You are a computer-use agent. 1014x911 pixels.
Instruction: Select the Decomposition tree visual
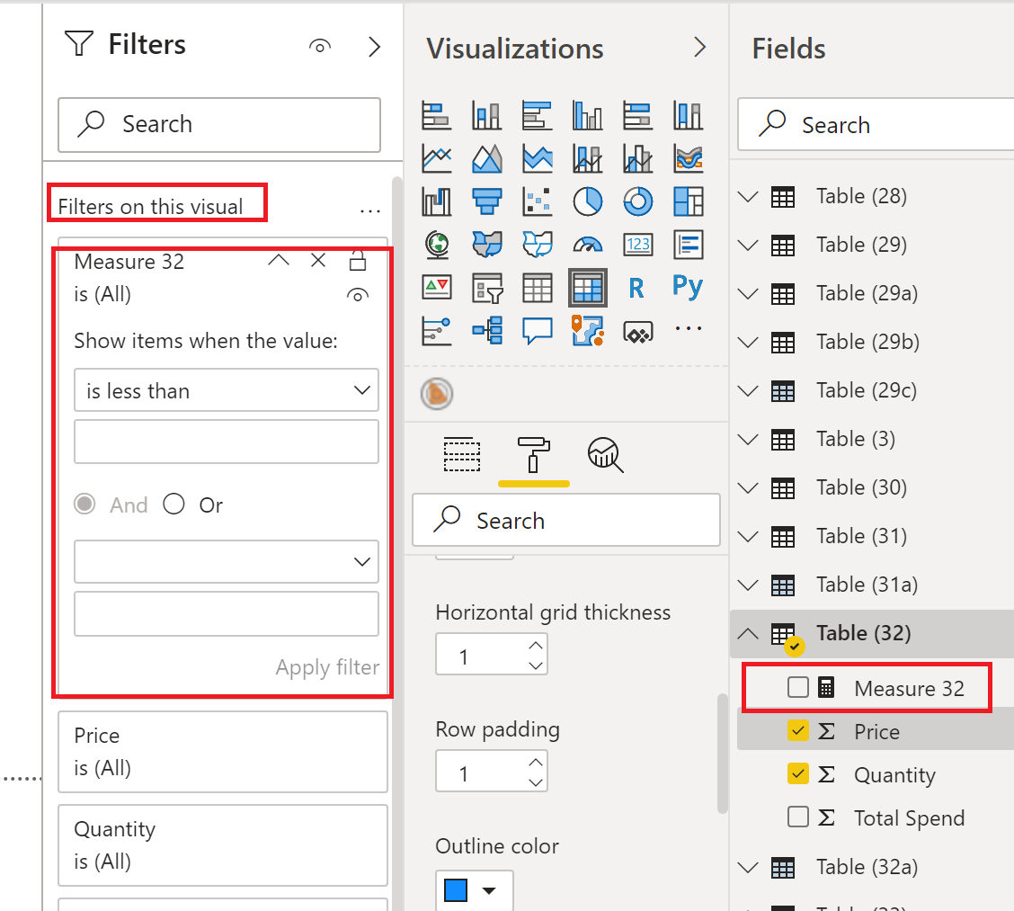tap(486, 331)
